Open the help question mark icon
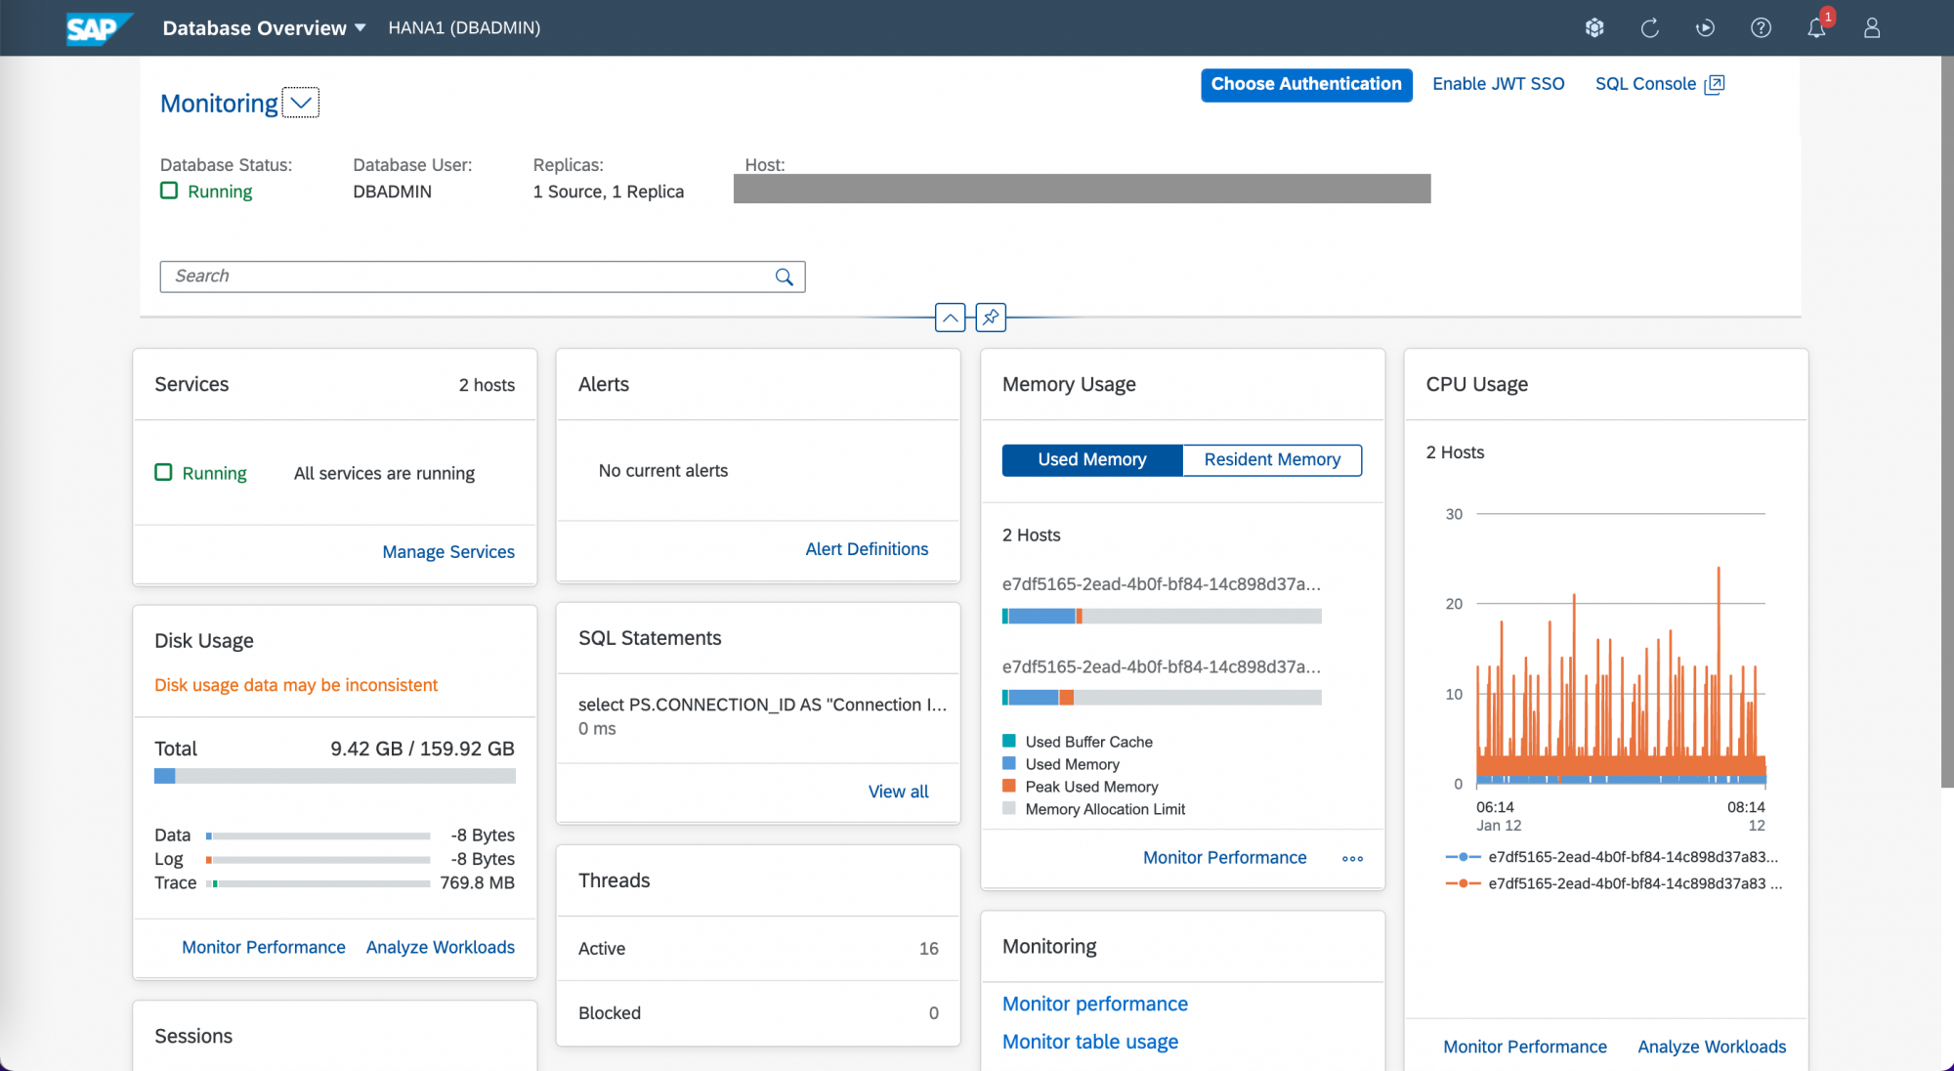Image resolution: width=1954 pixels, height=1071 pixels. coord(1761,28)
